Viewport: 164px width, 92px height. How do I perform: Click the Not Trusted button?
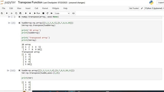pos(134,8)
